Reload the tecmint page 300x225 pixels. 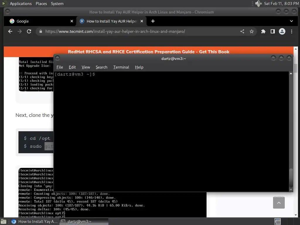29,31
